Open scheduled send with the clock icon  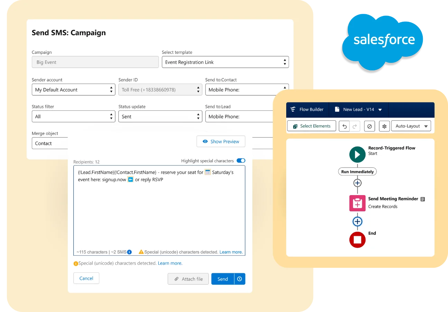pos(239,279)
